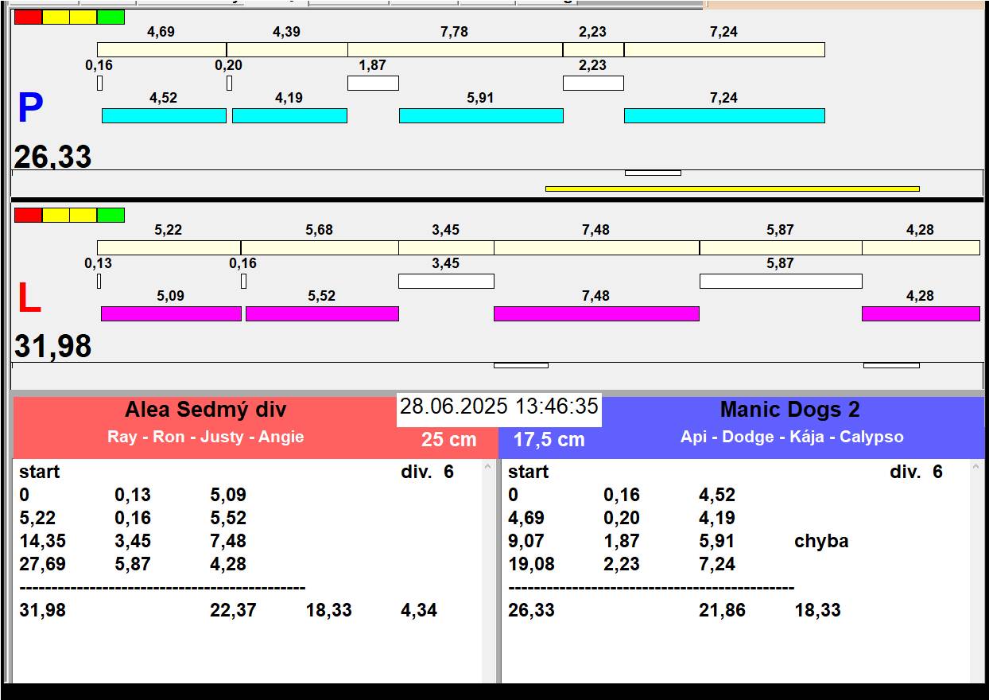The height and width of the screenshot is (700, 989).
Task: Click the green start light in lane L
Action: pyautogui.click(x=111, y=215)
